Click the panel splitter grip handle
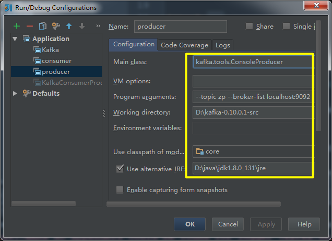The height and width of the screenshot is (241, 332). point(104,113)
